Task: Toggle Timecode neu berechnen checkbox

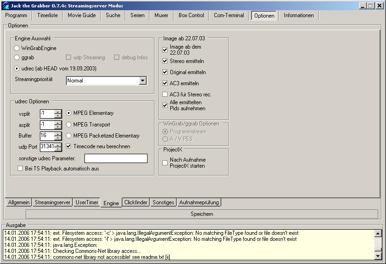Action: [x=69, y=146]
